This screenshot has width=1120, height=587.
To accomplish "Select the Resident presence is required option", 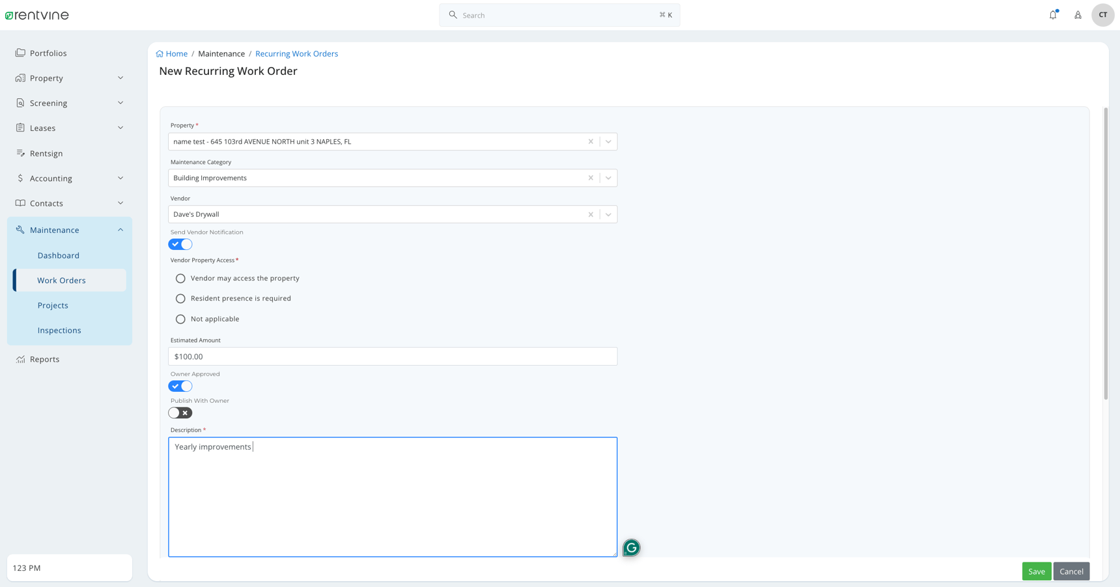I will [180, 298].
